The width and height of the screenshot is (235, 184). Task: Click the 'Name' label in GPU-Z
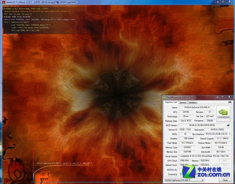[174, 107]
